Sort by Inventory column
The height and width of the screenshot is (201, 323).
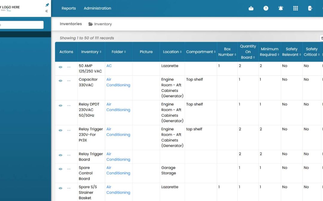click(91, 52)
